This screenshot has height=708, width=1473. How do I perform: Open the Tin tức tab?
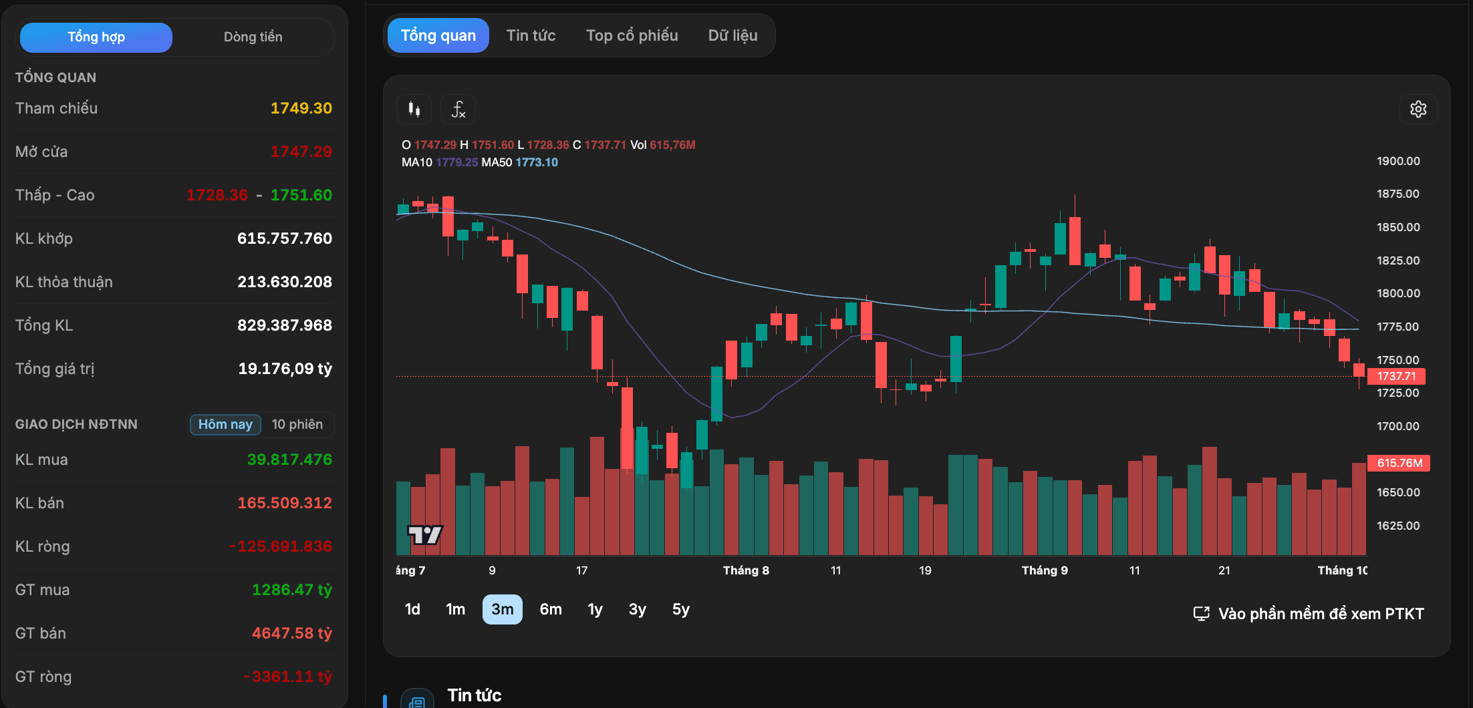[x=531, y=35]
